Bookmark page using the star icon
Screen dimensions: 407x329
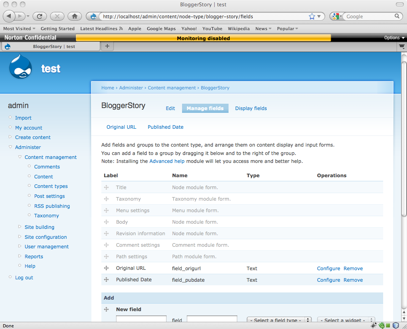coord(312,17)
